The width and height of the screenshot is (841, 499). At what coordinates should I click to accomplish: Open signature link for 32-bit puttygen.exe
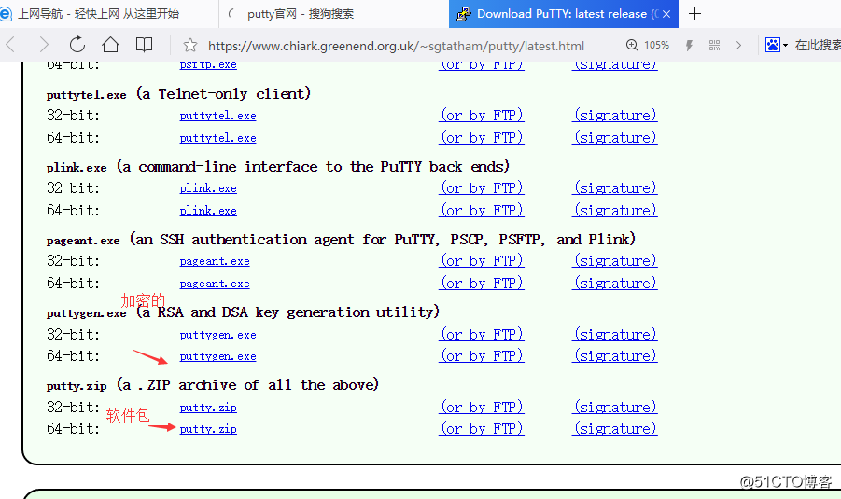[x=615, y=335]
